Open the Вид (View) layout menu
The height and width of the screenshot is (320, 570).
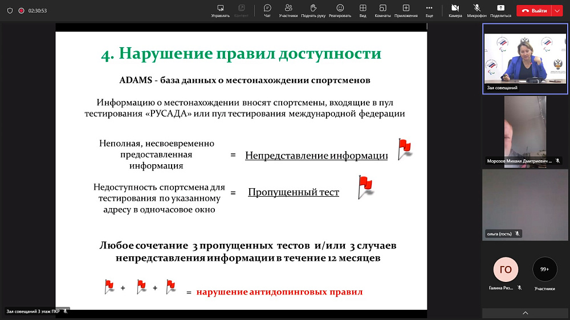point(363,10)
